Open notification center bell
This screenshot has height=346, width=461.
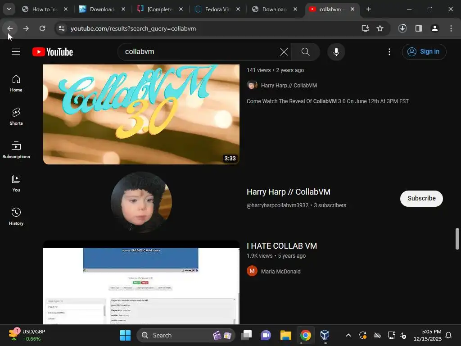[448, 335]
